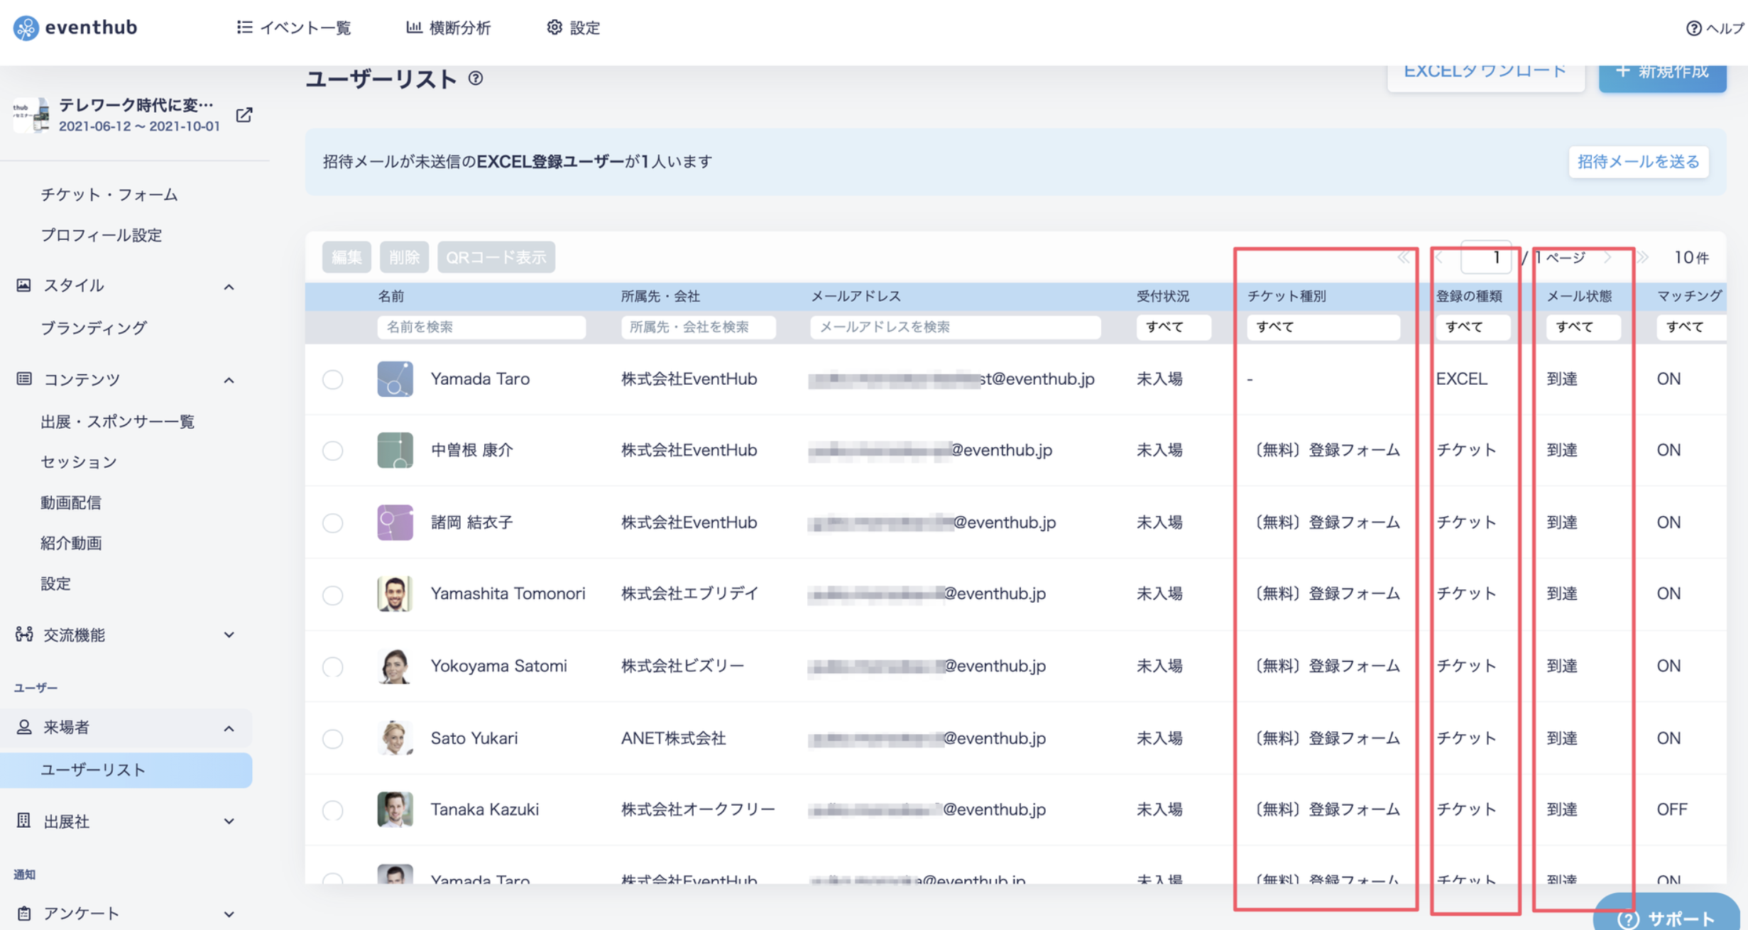This screenshot has width=1748, height=930.
Task: Click the 招待メールを送る button
Action: coord(1638,162)
